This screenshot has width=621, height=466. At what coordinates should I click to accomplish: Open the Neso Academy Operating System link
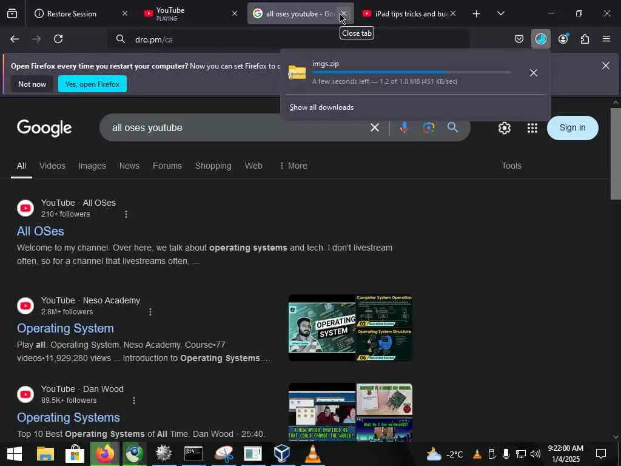click(65, 328)
